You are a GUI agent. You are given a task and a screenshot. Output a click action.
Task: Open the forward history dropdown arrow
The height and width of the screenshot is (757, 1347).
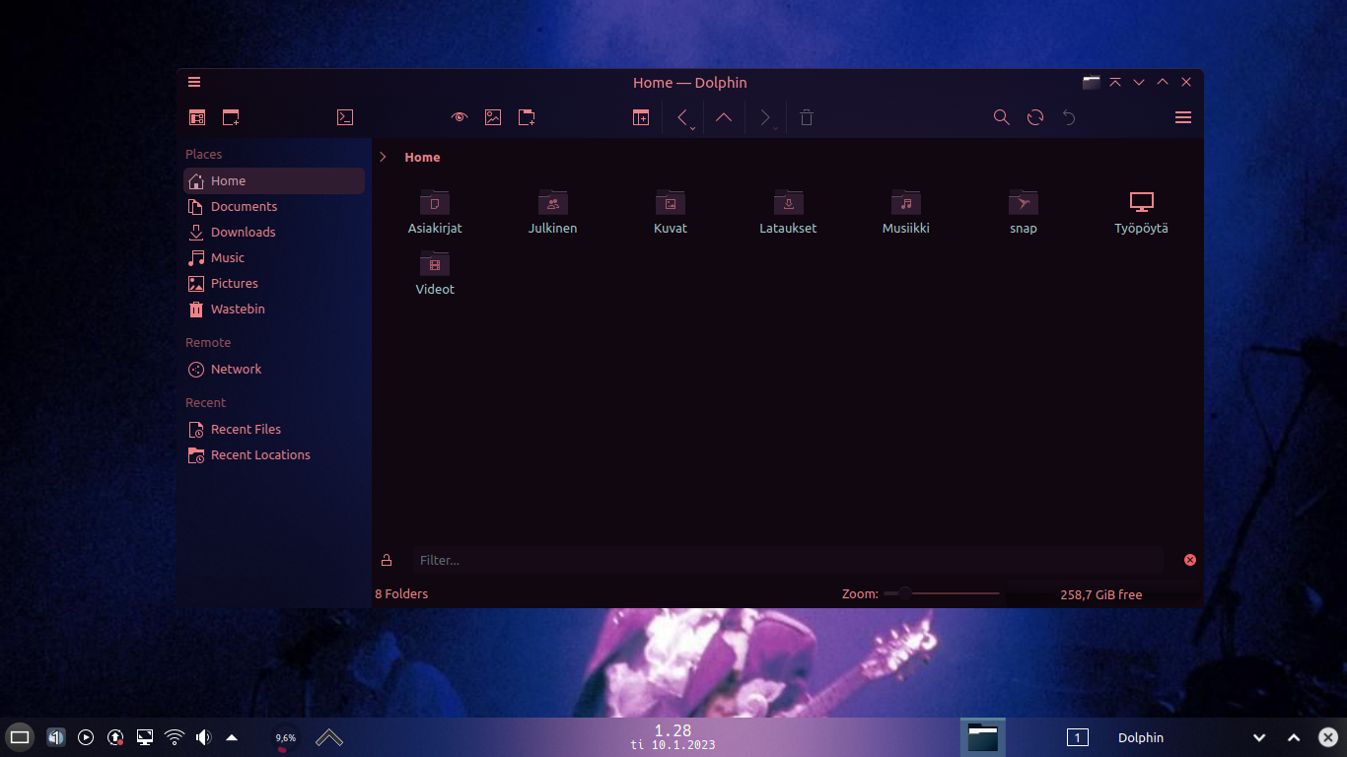click(776, 128)
